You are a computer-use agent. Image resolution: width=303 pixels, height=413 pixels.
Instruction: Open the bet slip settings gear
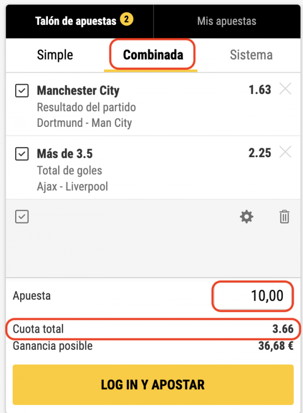pyautogui.click(x=246, y=217)
